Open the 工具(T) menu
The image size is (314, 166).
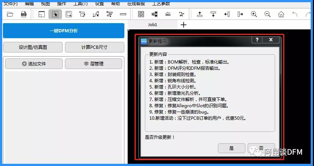[x=80, y=4]
